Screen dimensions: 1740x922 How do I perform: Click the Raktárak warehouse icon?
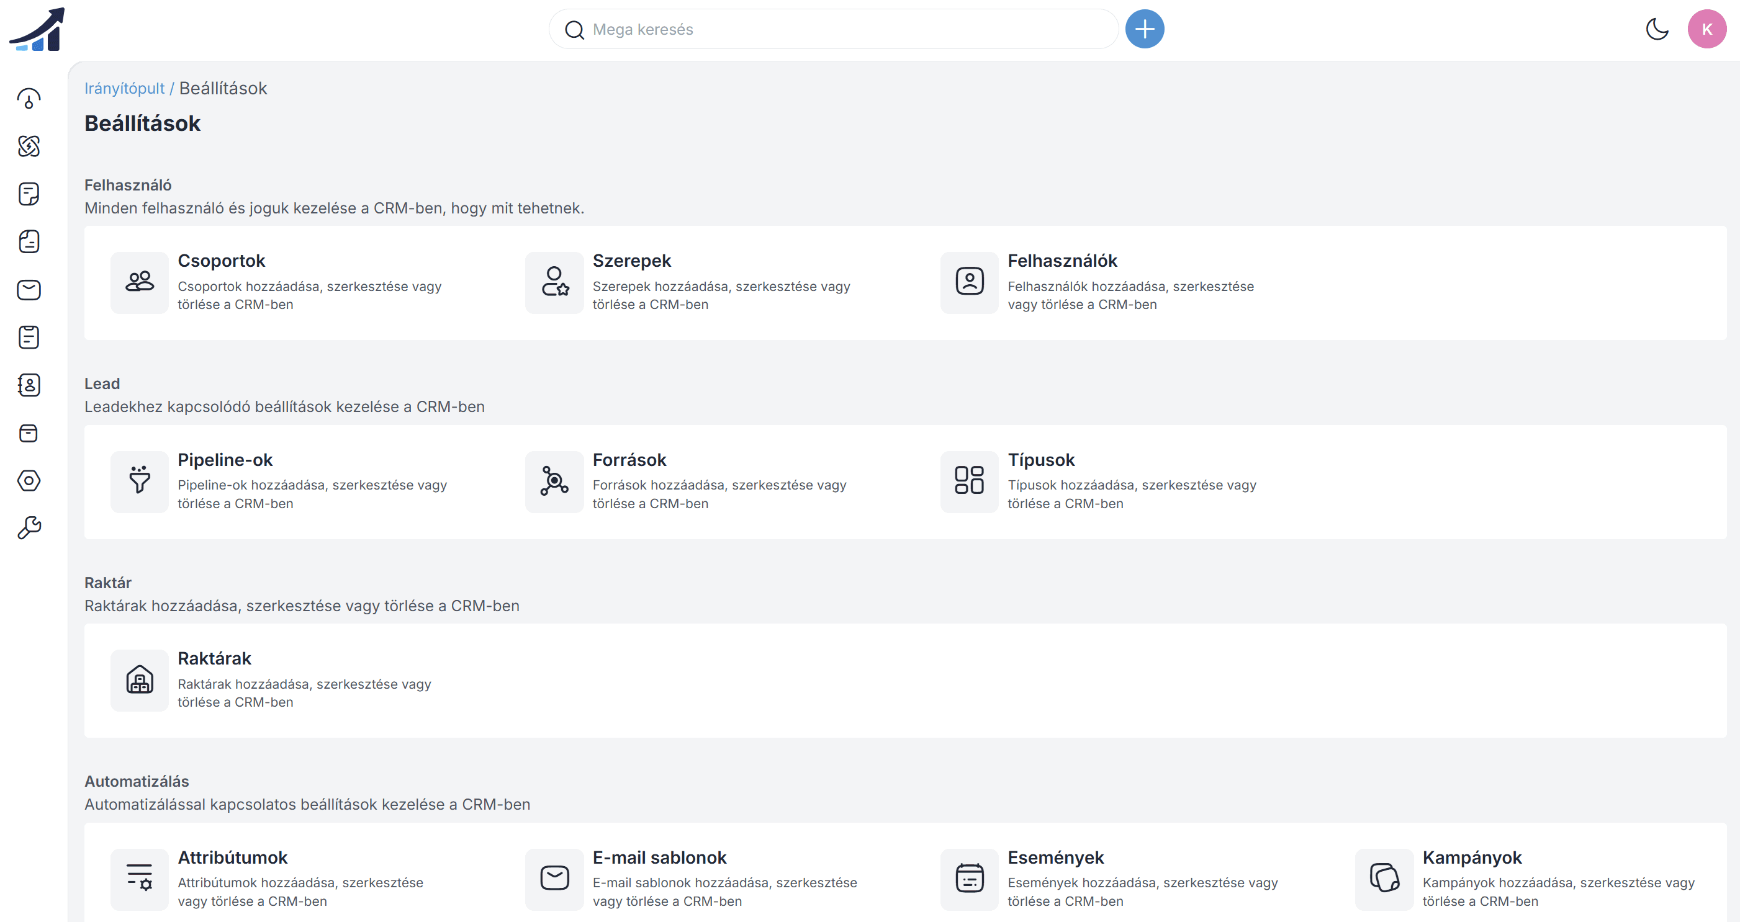pyautogui.click(x=139, y=679)
